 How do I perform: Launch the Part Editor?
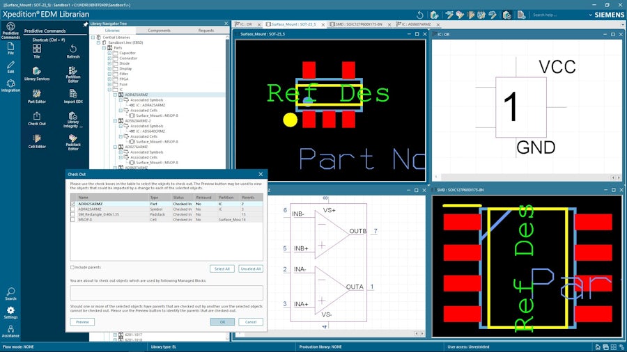click(37, 96)
